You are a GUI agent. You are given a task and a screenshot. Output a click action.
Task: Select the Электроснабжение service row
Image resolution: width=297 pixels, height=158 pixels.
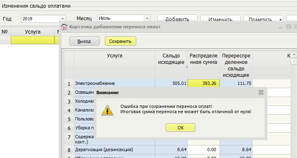(x=114, y=83)
